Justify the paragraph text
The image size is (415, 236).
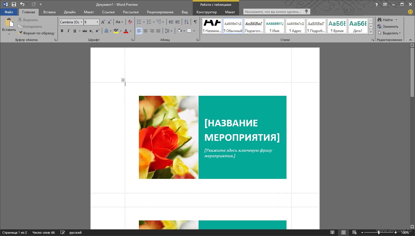coord(158,31)
